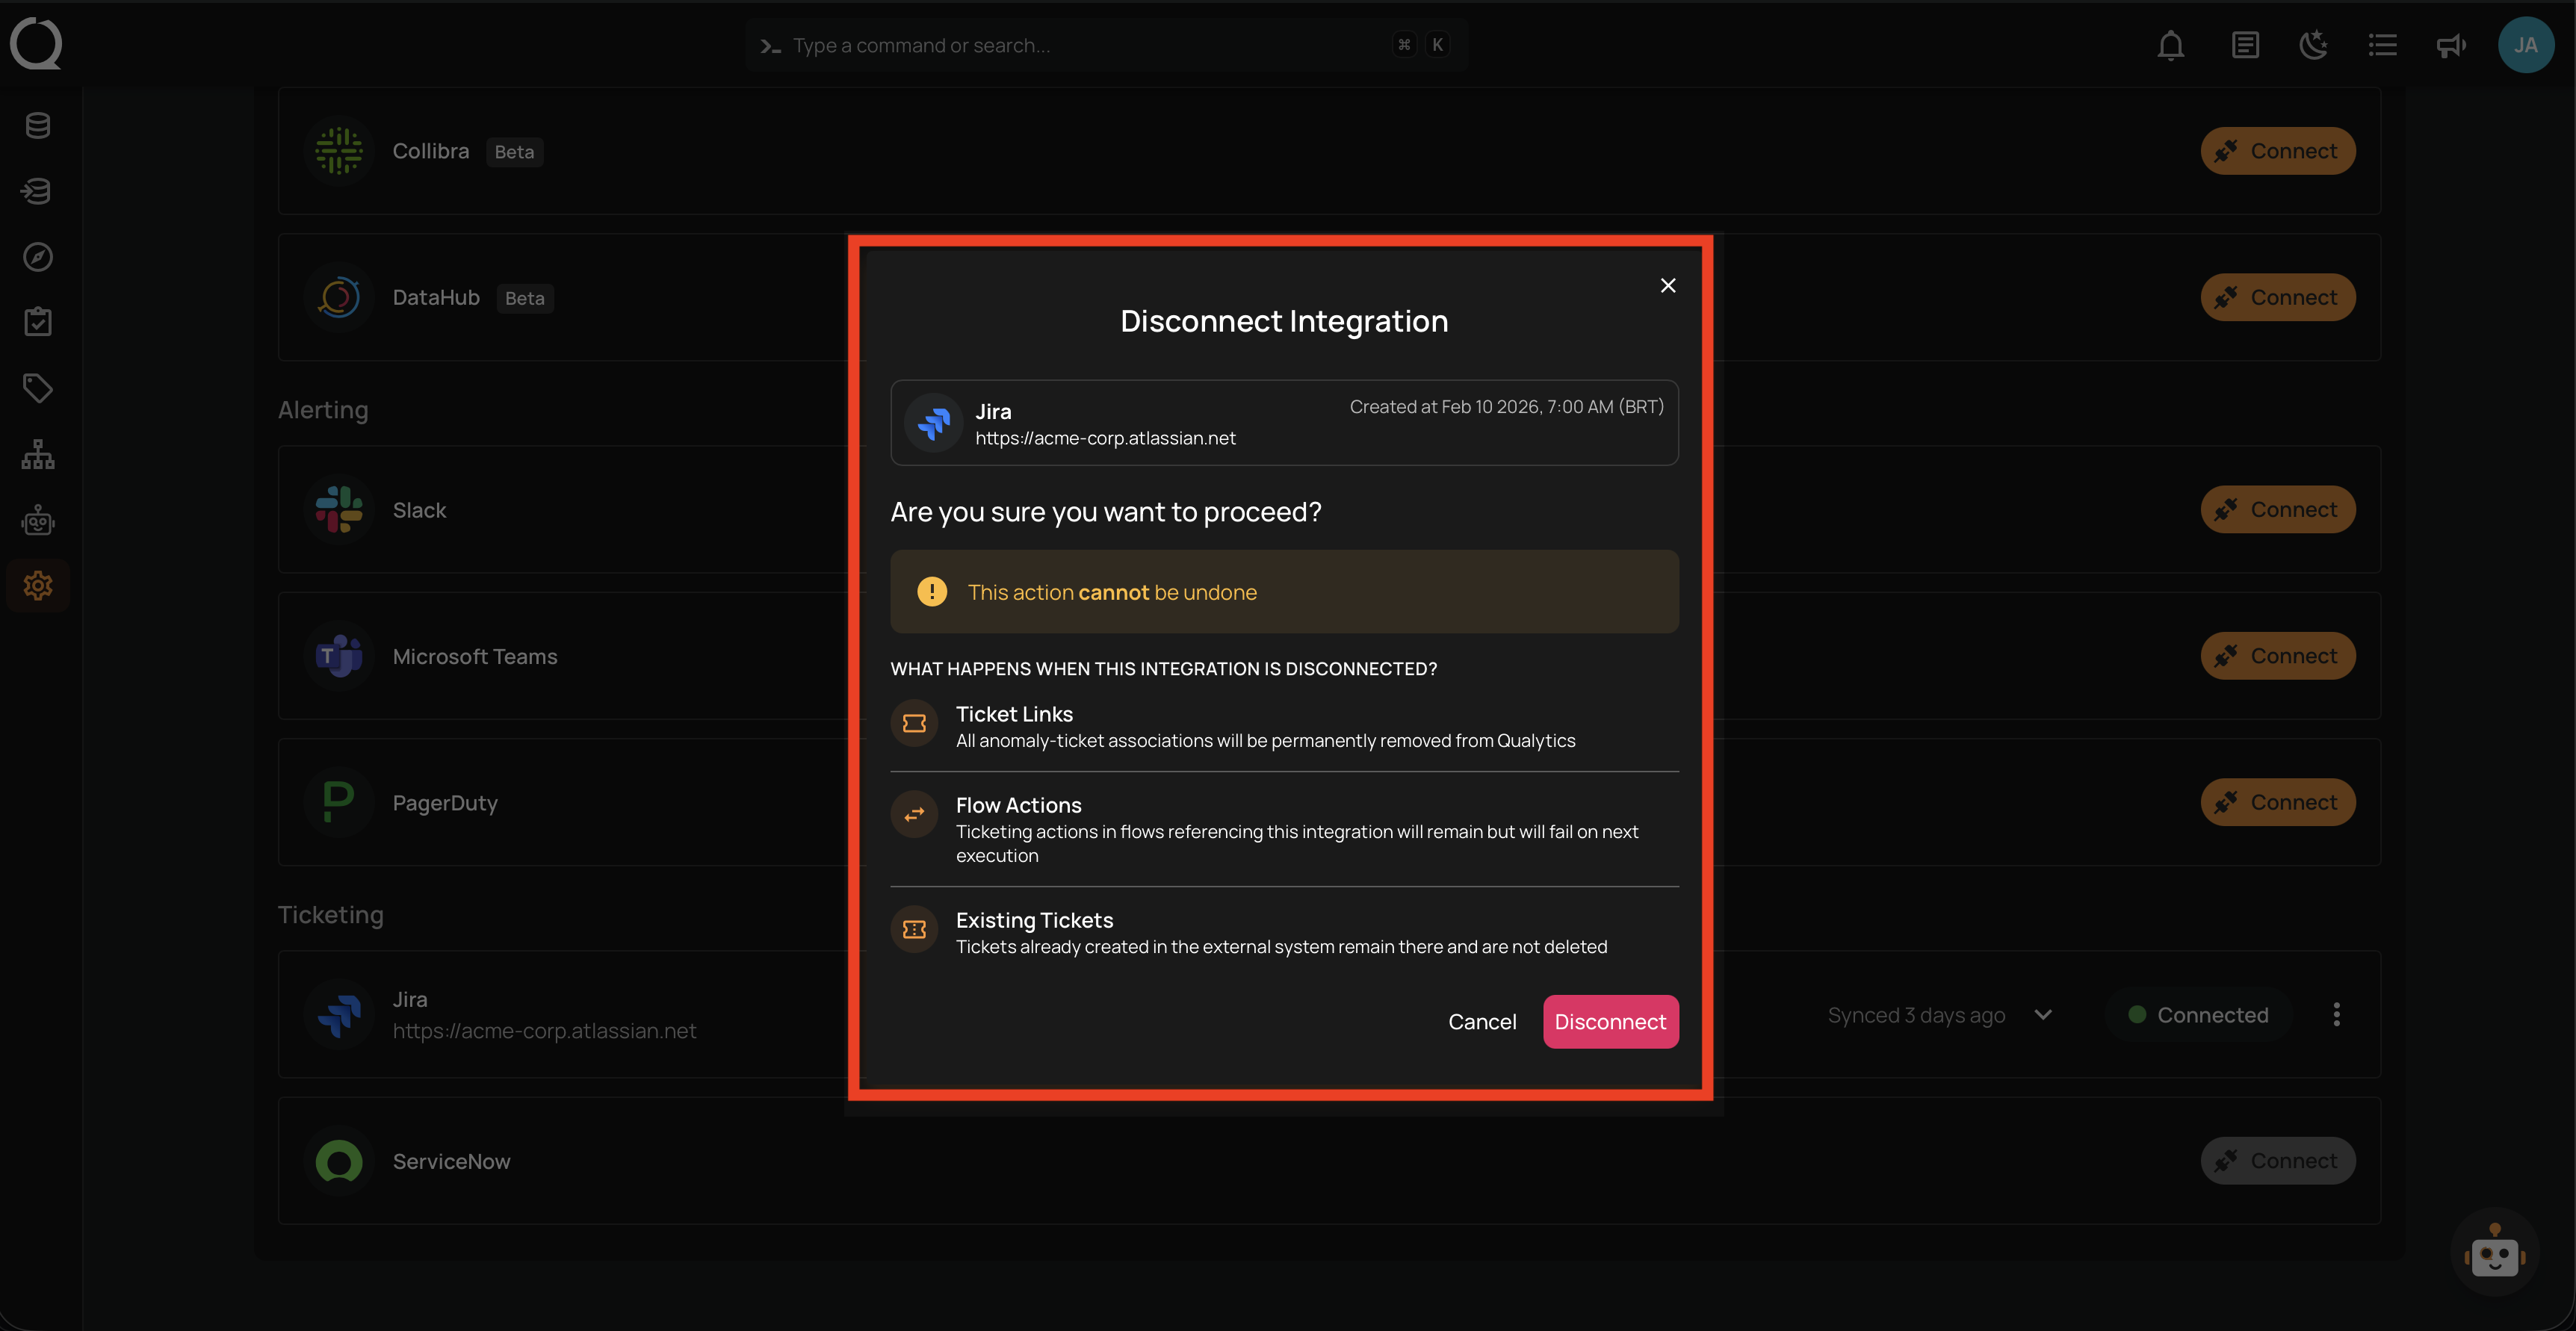
Task: Connect the PagerDuty integration
Action: pyautogui.click(x=2277, y=802)
